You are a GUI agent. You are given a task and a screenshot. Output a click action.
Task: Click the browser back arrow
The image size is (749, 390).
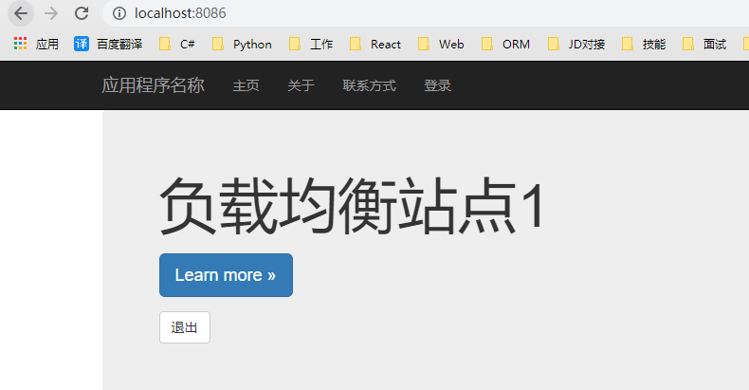coord(21,13)
